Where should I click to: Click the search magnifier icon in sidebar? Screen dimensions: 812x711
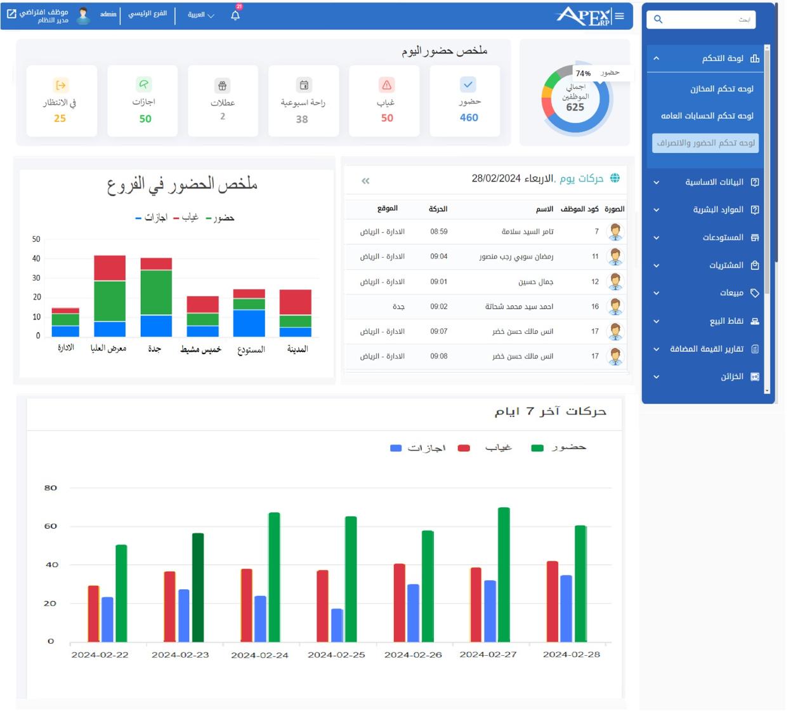(x=658, y=20)
